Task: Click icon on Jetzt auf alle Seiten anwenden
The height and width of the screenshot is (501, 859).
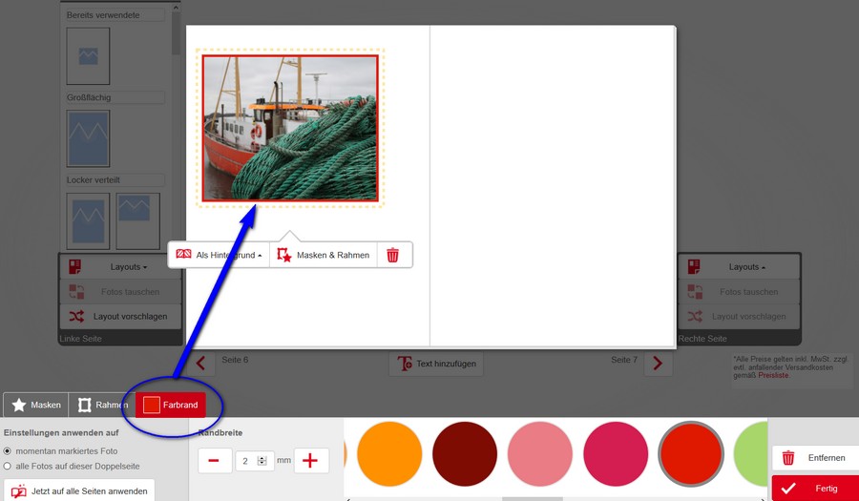Action: (19, 491)
